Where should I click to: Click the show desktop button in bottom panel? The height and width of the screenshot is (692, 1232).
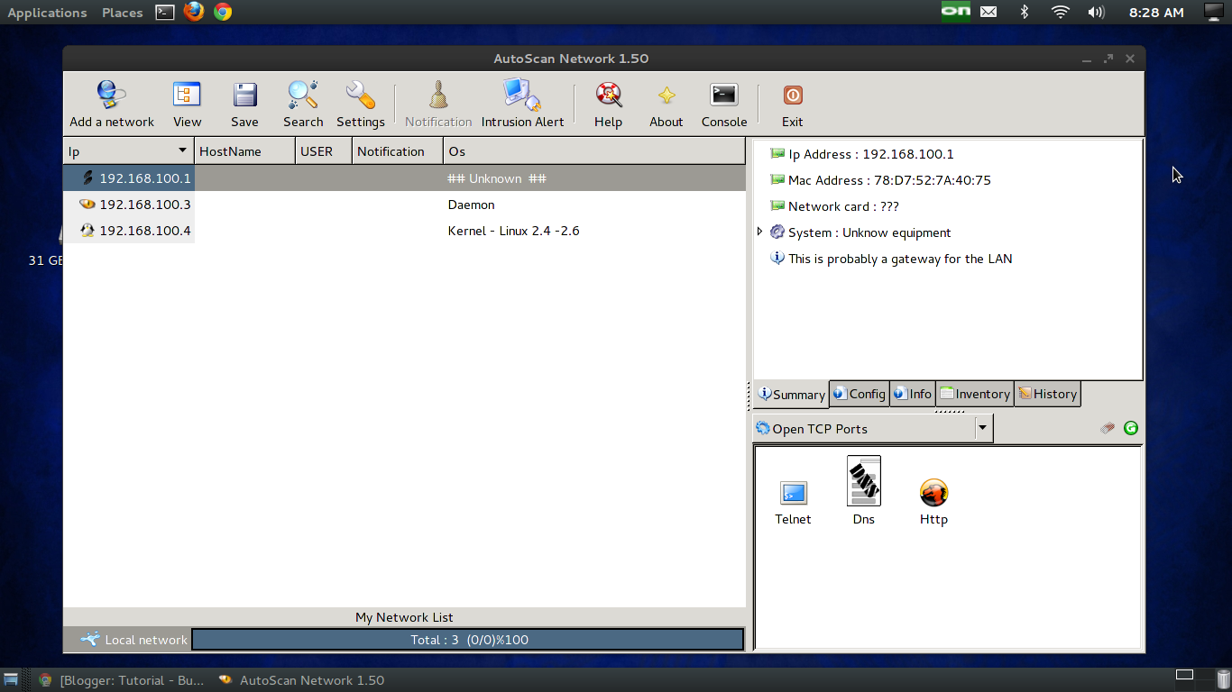coord(12,679)
